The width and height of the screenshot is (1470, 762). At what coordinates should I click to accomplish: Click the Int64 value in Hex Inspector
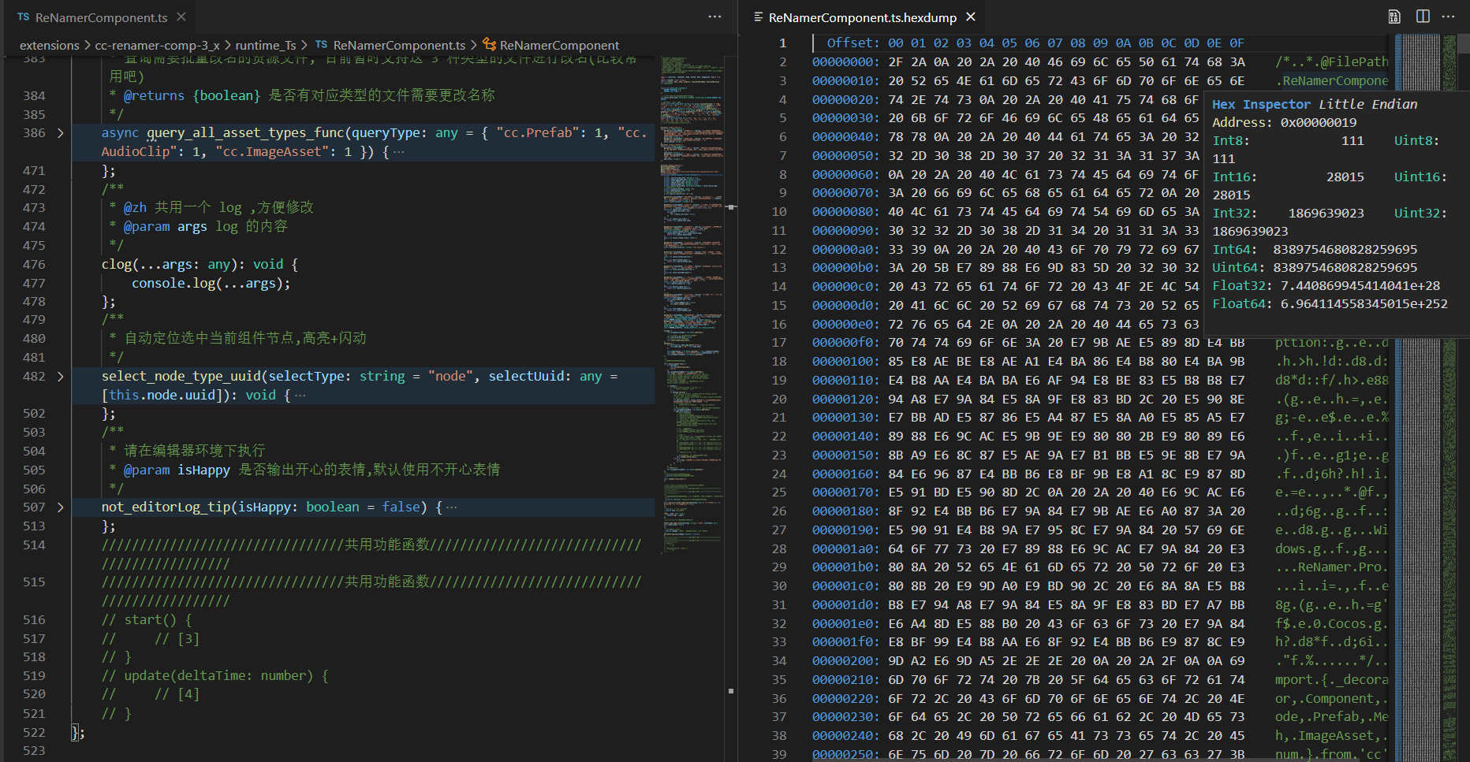coord(1345,250)
